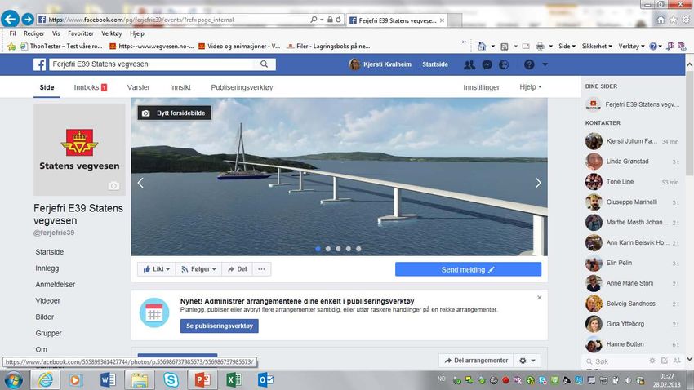Click the Send melding button
The width and height of the screenshot is (694, 390).
point(468,269)
